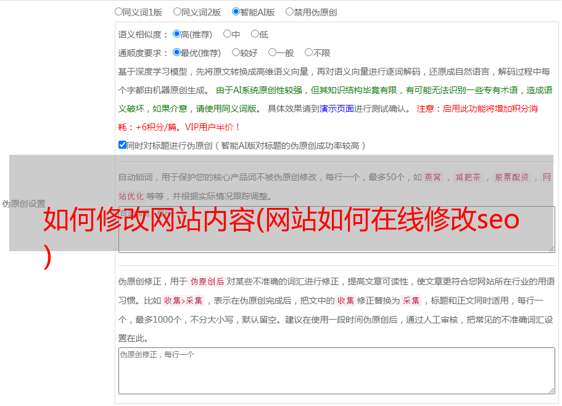Set 语义相似度 to 高(推荐)

tap(176, 34)
